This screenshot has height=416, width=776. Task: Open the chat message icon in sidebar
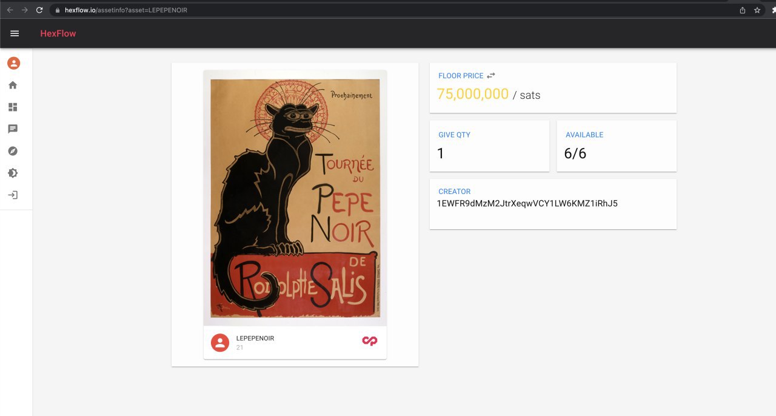(13, 129)
